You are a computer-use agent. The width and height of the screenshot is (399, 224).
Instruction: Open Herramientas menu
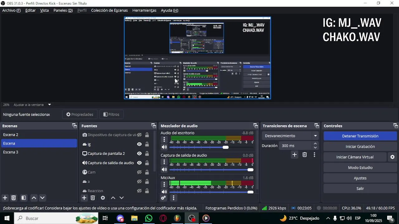point(144,10)
